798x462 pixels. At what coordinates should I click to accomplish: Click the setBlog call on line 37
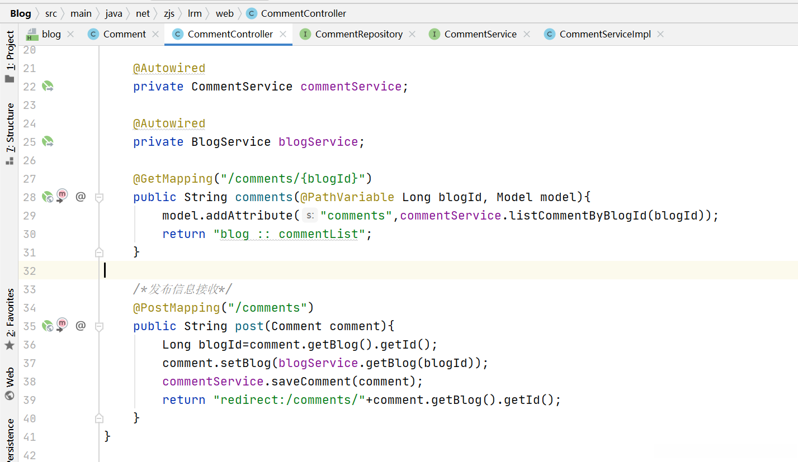pos(245,363)
